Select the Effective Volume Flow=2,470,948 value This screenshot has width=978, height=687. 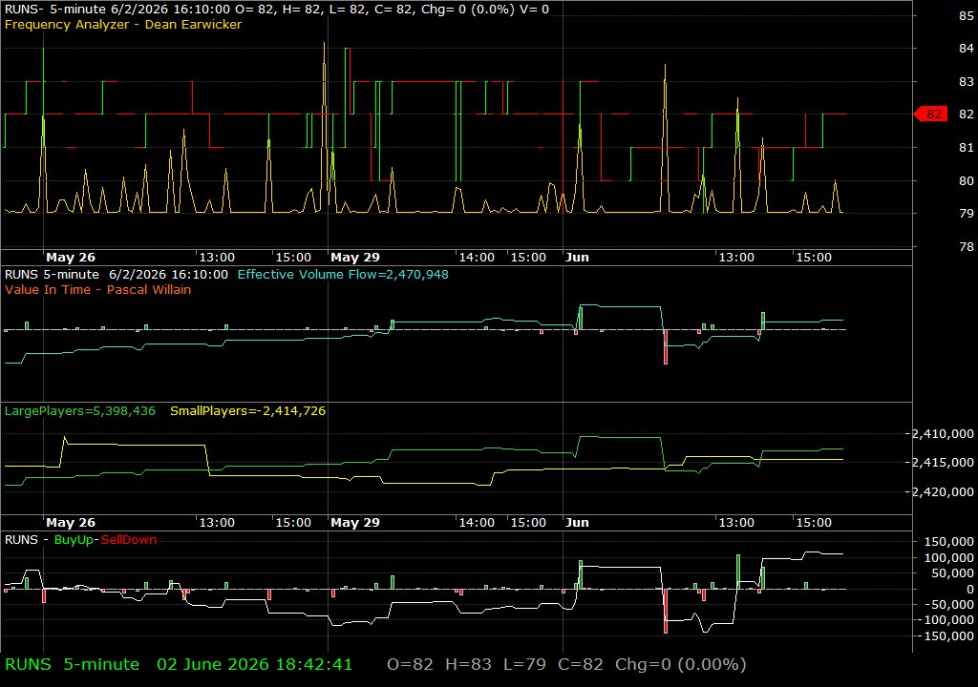[x=343, y=274]
